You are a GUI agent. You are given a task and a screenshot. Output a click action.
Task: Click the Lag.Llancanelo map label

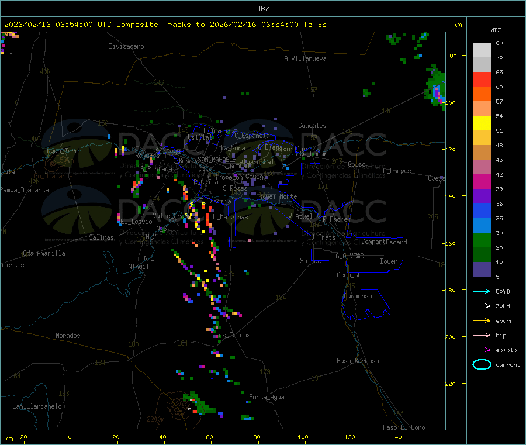click(37, 406)
